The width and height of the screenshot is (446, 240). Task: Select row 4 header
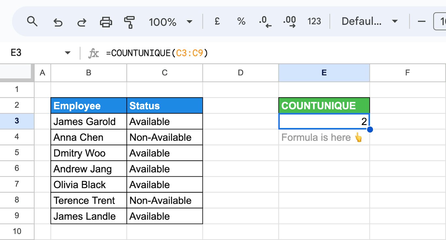point(17,137)
